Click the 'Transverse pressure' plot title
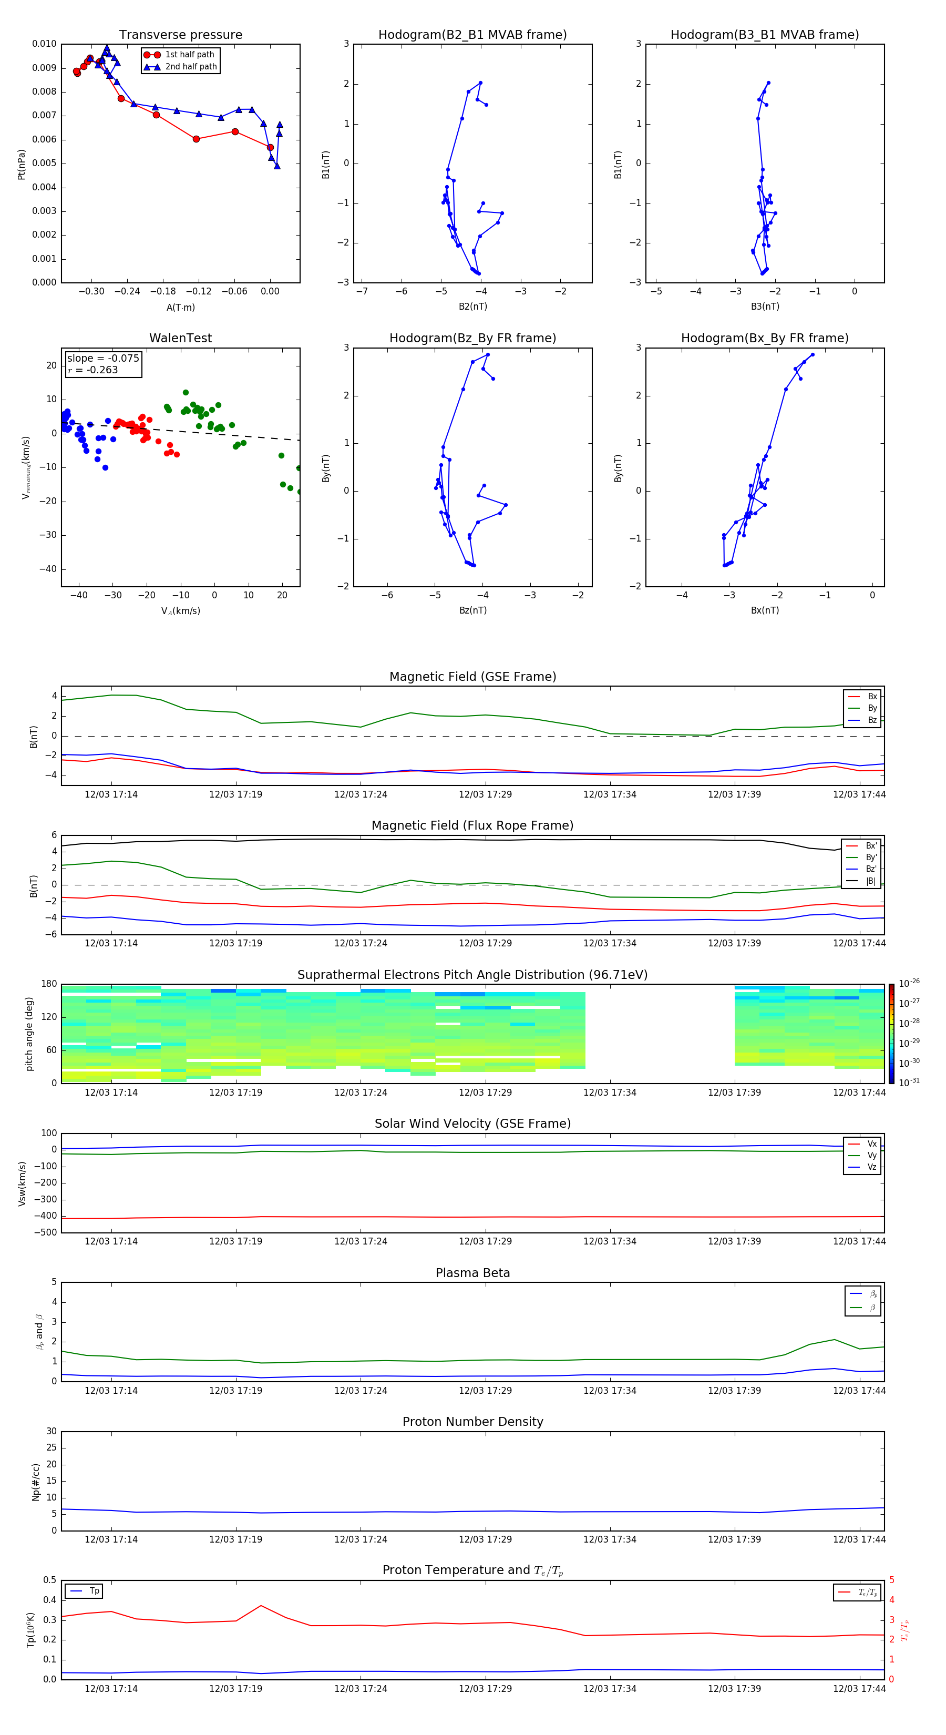 (x=180, y=34)
